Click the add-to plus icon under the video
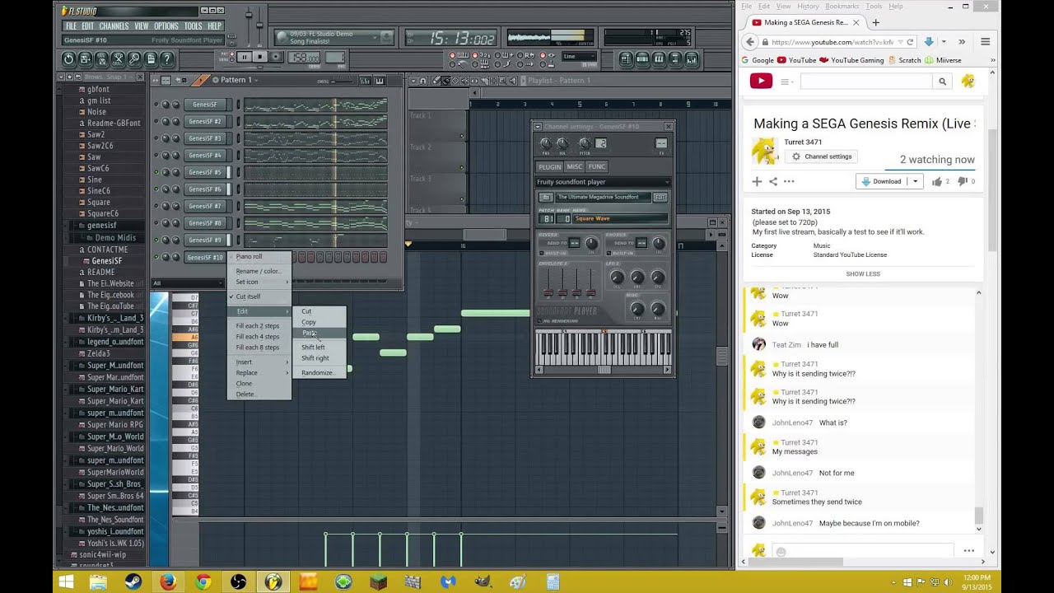The image size is (1054, 593). pos(757,181)
